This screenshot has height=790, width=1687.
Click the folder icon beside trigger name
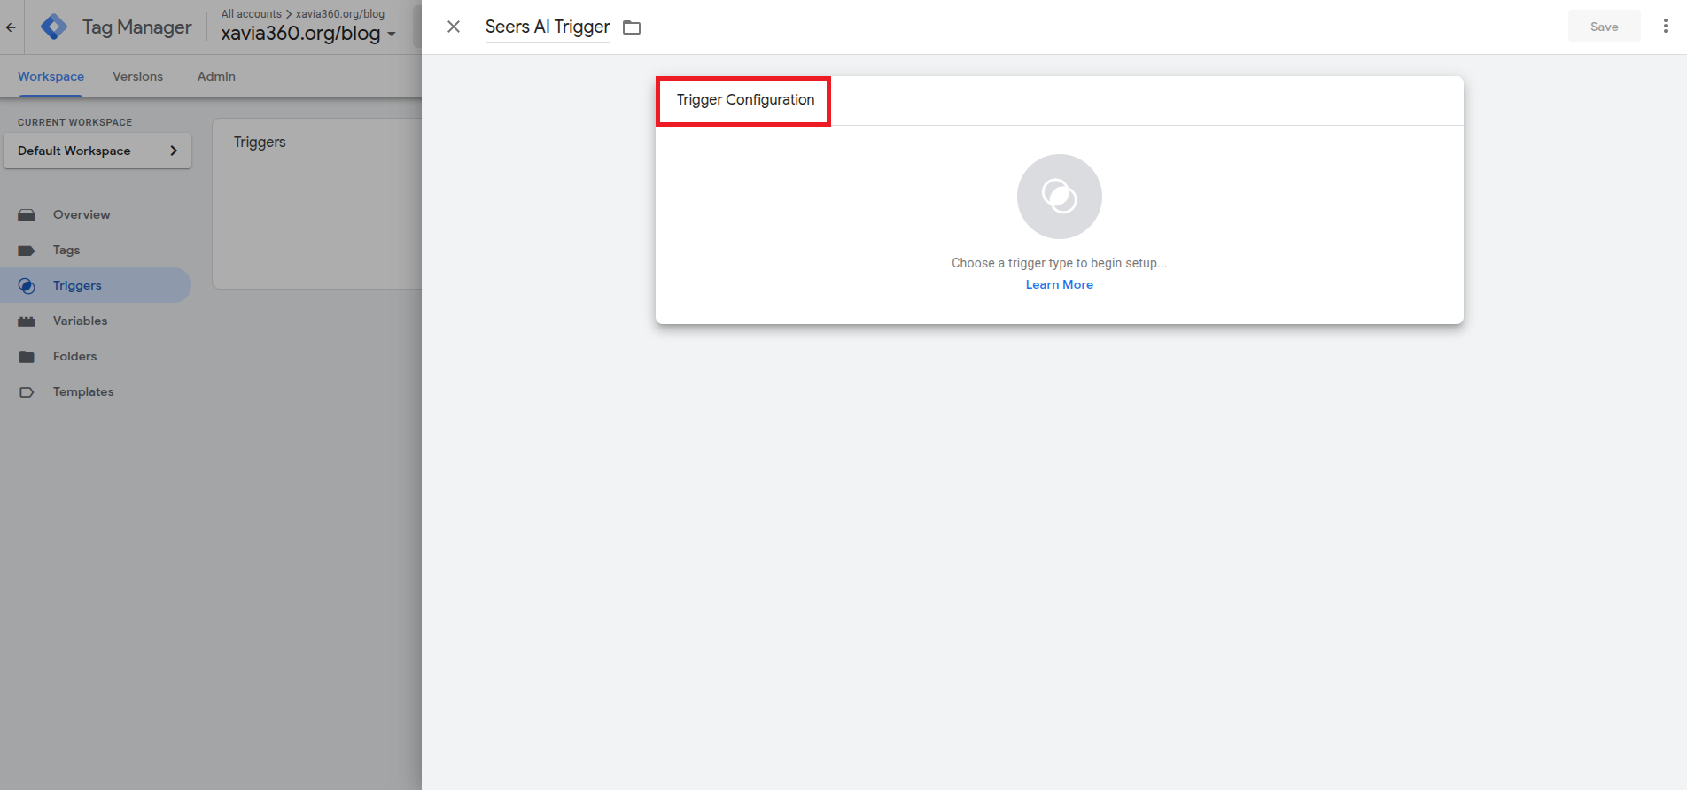click(632, 27)
